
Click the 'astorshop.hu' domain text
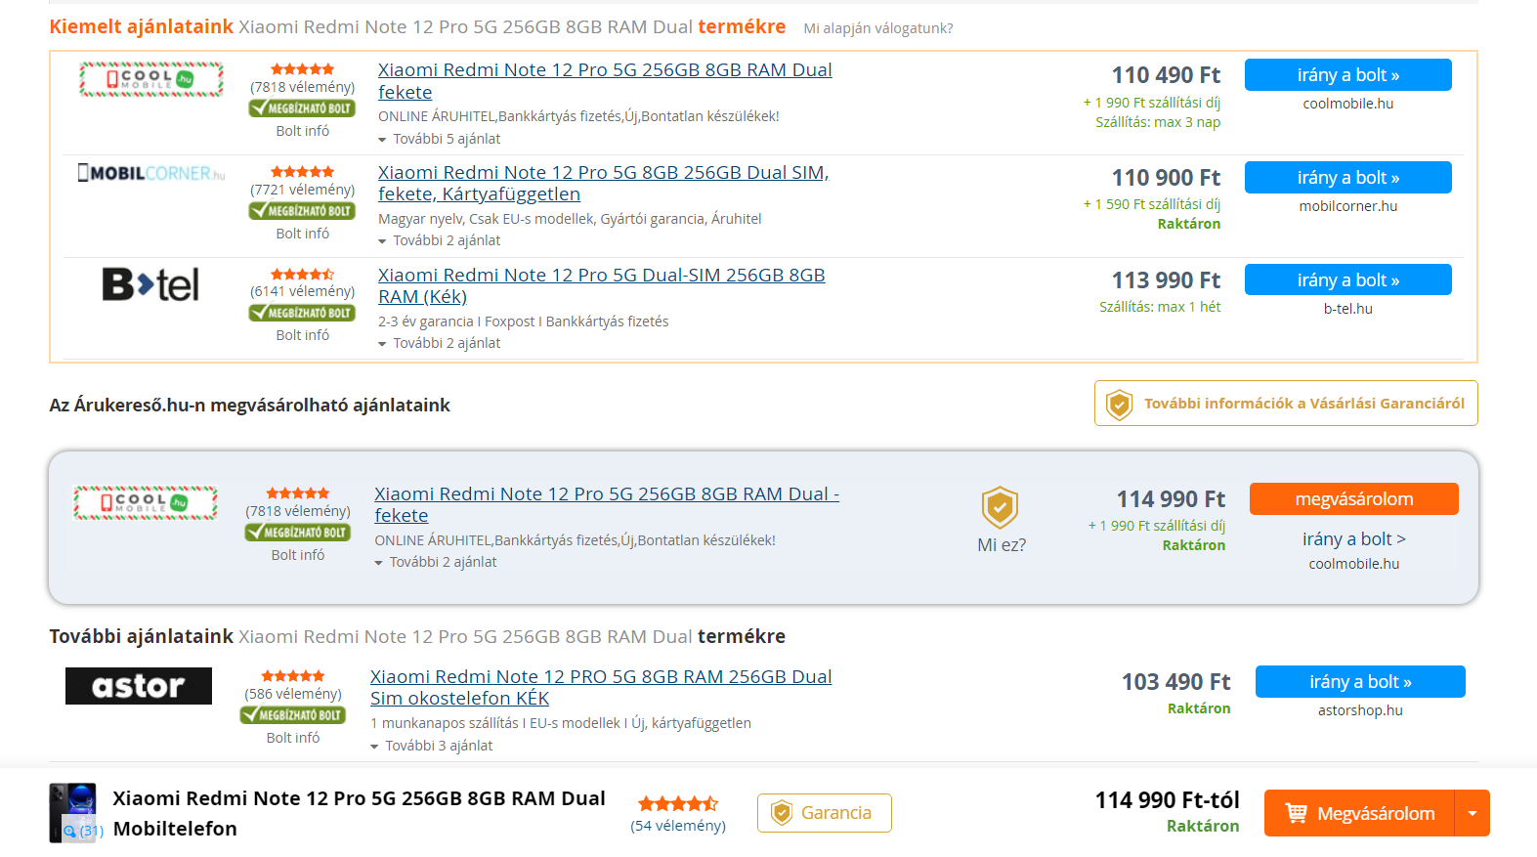tap(1360, 710)
